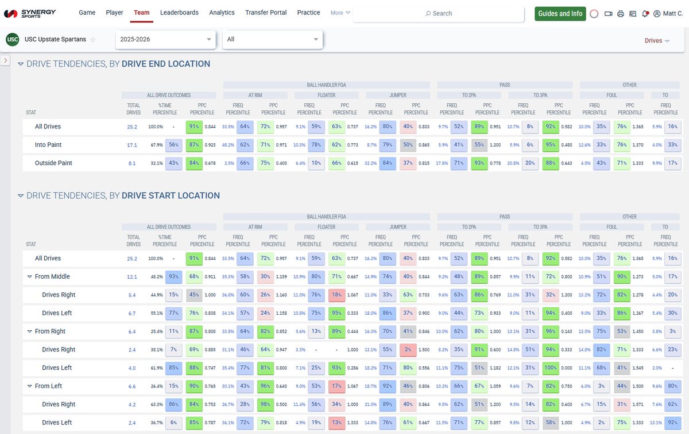
Task: Favorite USC Upstate Spartans with the star
Action: click(x=93, y=40)
